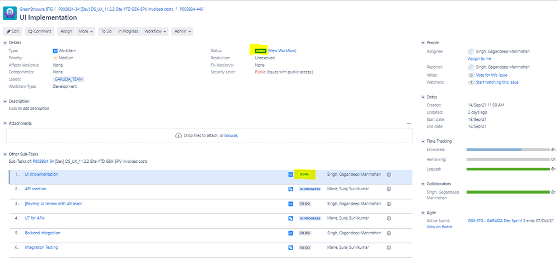Open info icon for UI review sub-task

(x=389, y=204)
